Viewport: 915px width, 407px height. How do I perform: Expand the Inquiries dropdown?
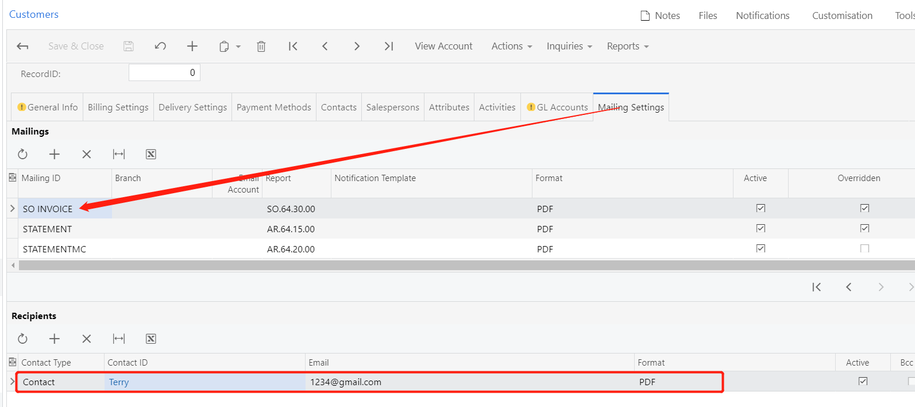(569, 47)
